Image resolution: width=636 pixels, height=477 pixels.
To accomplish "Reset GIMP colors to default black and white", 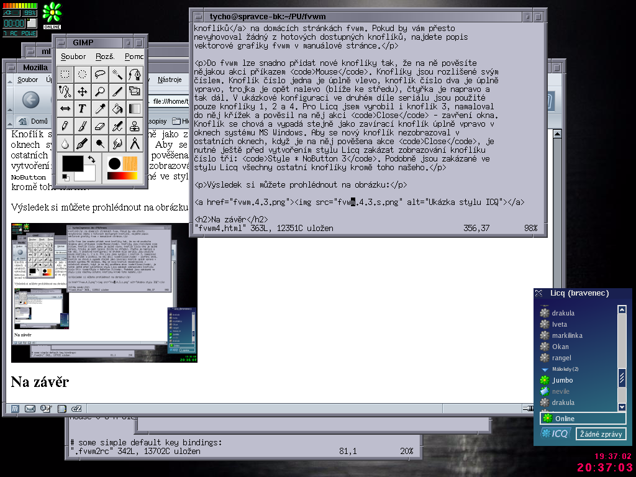I will tap(65, 177).
